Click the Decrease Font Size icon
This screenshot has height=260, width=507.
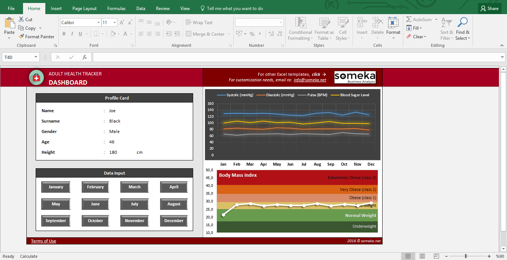tap(130, 23)
